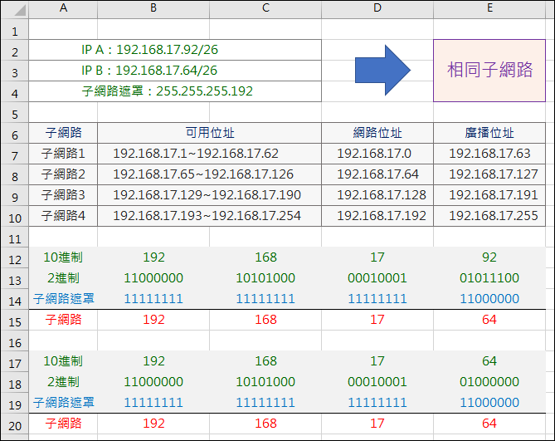Image resolution: width=555 pixels, height=441 pixels.
Task: Click green 17 in row 12
Action: coord(377,257)
